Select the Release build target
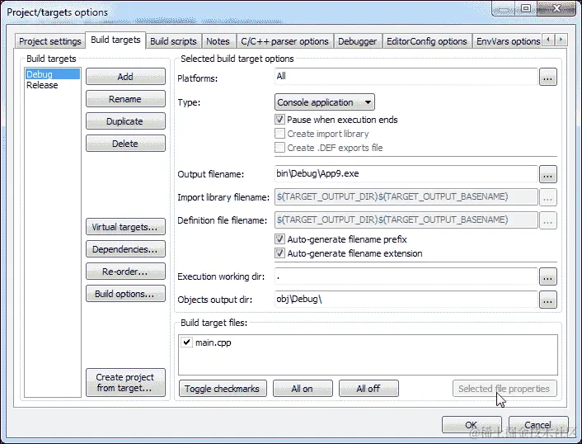582x444 pixels. tap(52, 85)
